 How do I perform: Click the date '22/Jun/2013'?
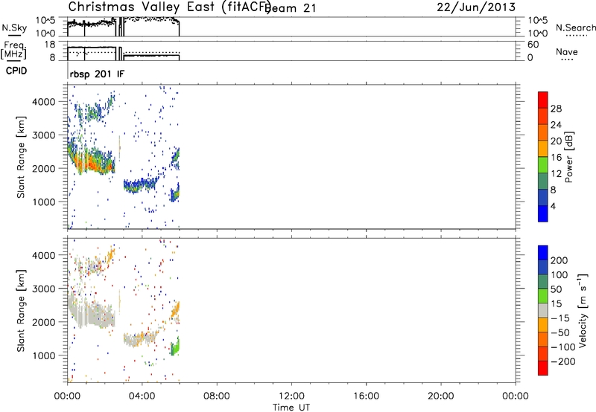(476, 7)
